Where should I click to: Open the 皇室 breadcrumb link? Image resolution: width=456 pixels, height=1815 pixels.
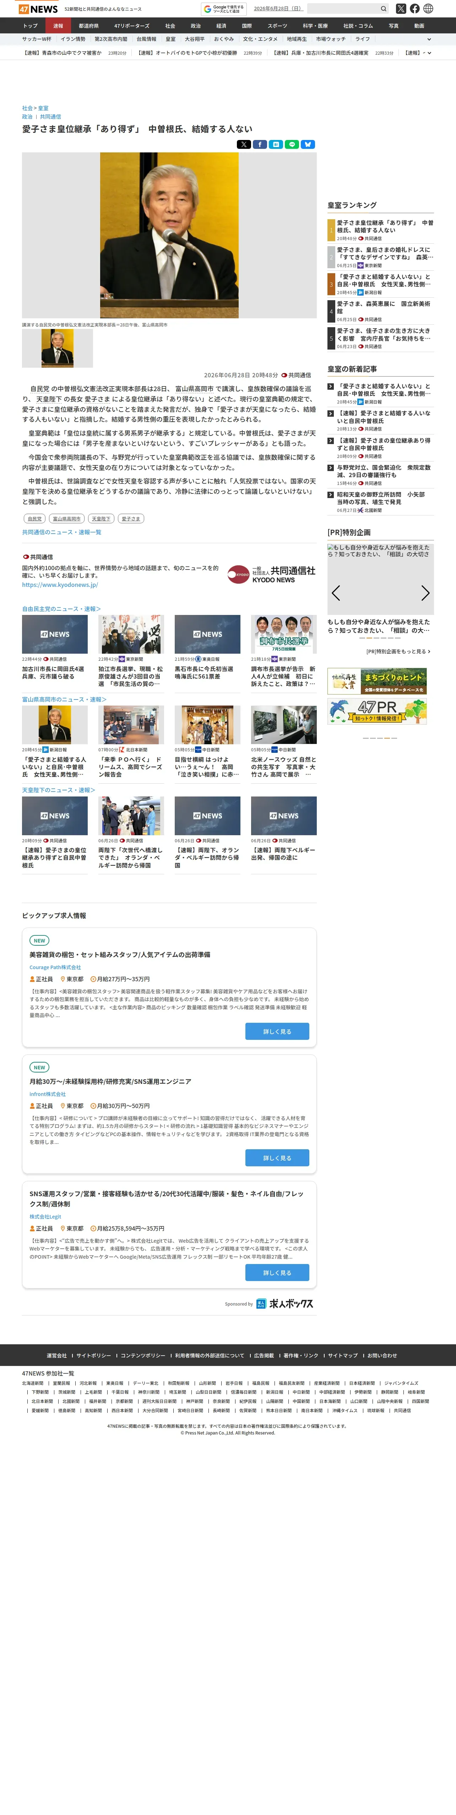pos(44,108)
